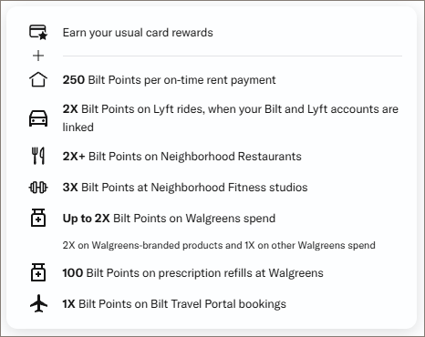
Task: Click the car icon for Lyft rides
Action: (38, 118)
